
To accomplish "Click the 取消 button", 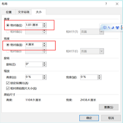I will tap(111, 118).
